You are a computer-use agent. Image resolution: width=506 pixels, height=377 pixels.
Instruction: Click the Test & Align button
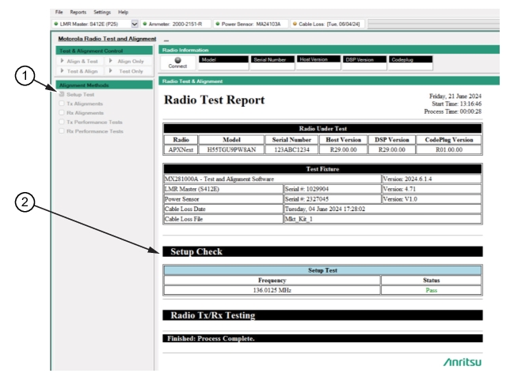(80, 71)
